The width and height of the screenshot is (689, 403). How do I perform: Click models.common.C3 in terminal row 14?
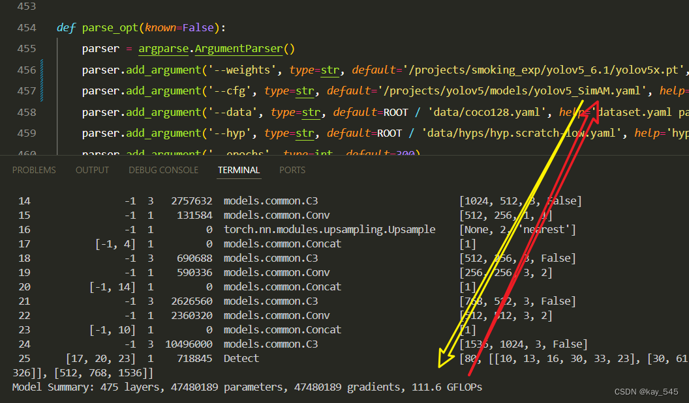pos(271,201)
